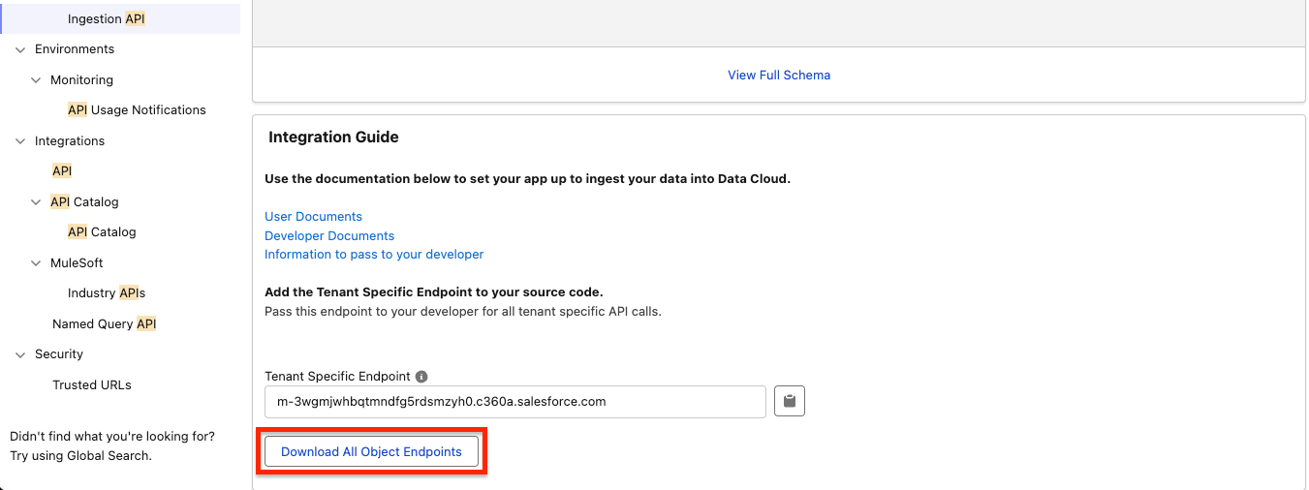The height and width of the screenshot is (490, 1309).
Task: Click the Environments tree label
Action: click(x=75, y=49)
